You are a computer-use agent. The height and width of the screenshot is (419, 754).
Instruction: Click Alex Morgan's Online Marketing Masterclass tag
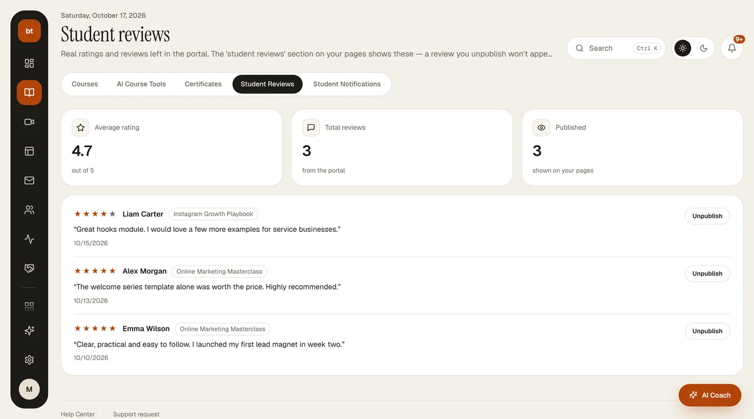(x=219, y=271)
